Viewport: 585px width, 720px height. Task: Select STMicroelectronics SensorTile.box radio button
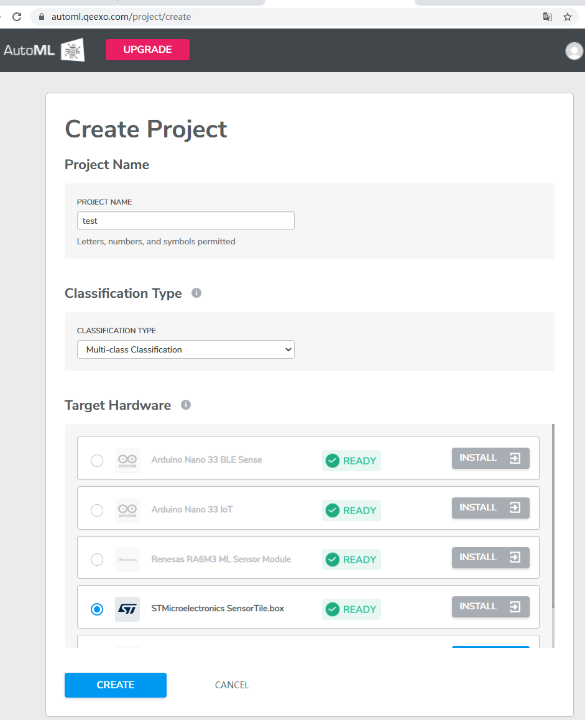[97, 609]
